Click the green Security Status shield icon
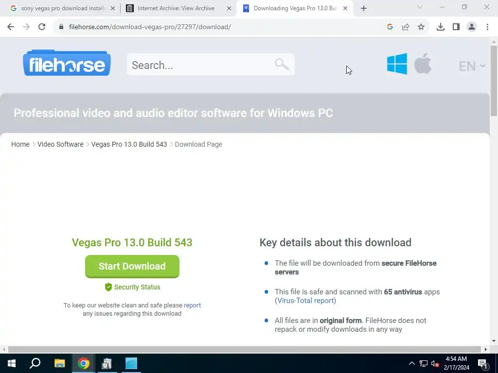 [108, 287]
